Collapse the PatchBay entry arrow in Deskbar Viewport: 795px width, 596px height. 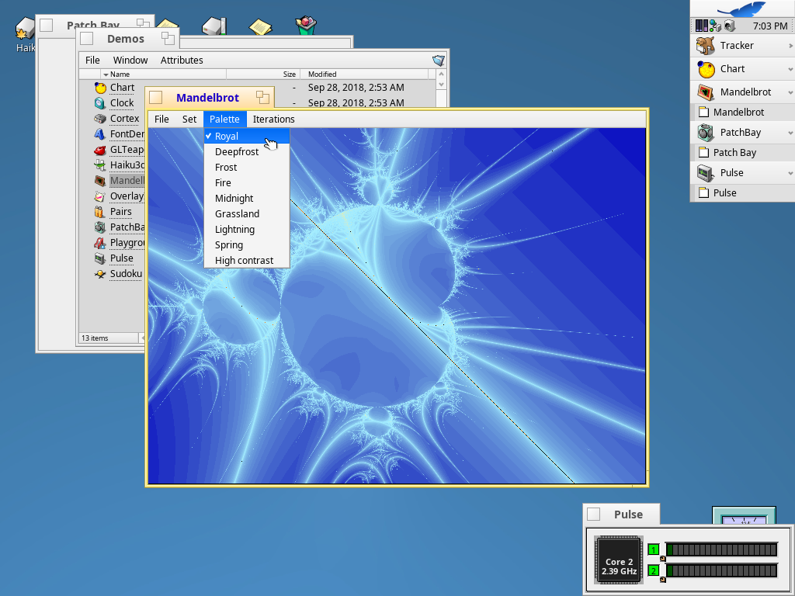(790, 133)
